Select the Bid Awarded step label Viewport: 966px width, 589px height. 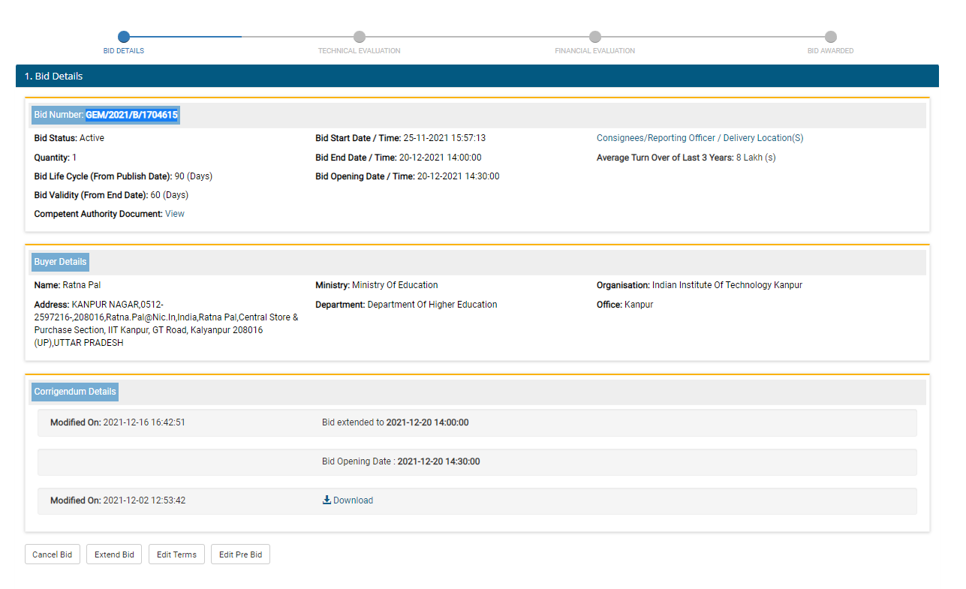pyautogui.click(x=830, y=51)
